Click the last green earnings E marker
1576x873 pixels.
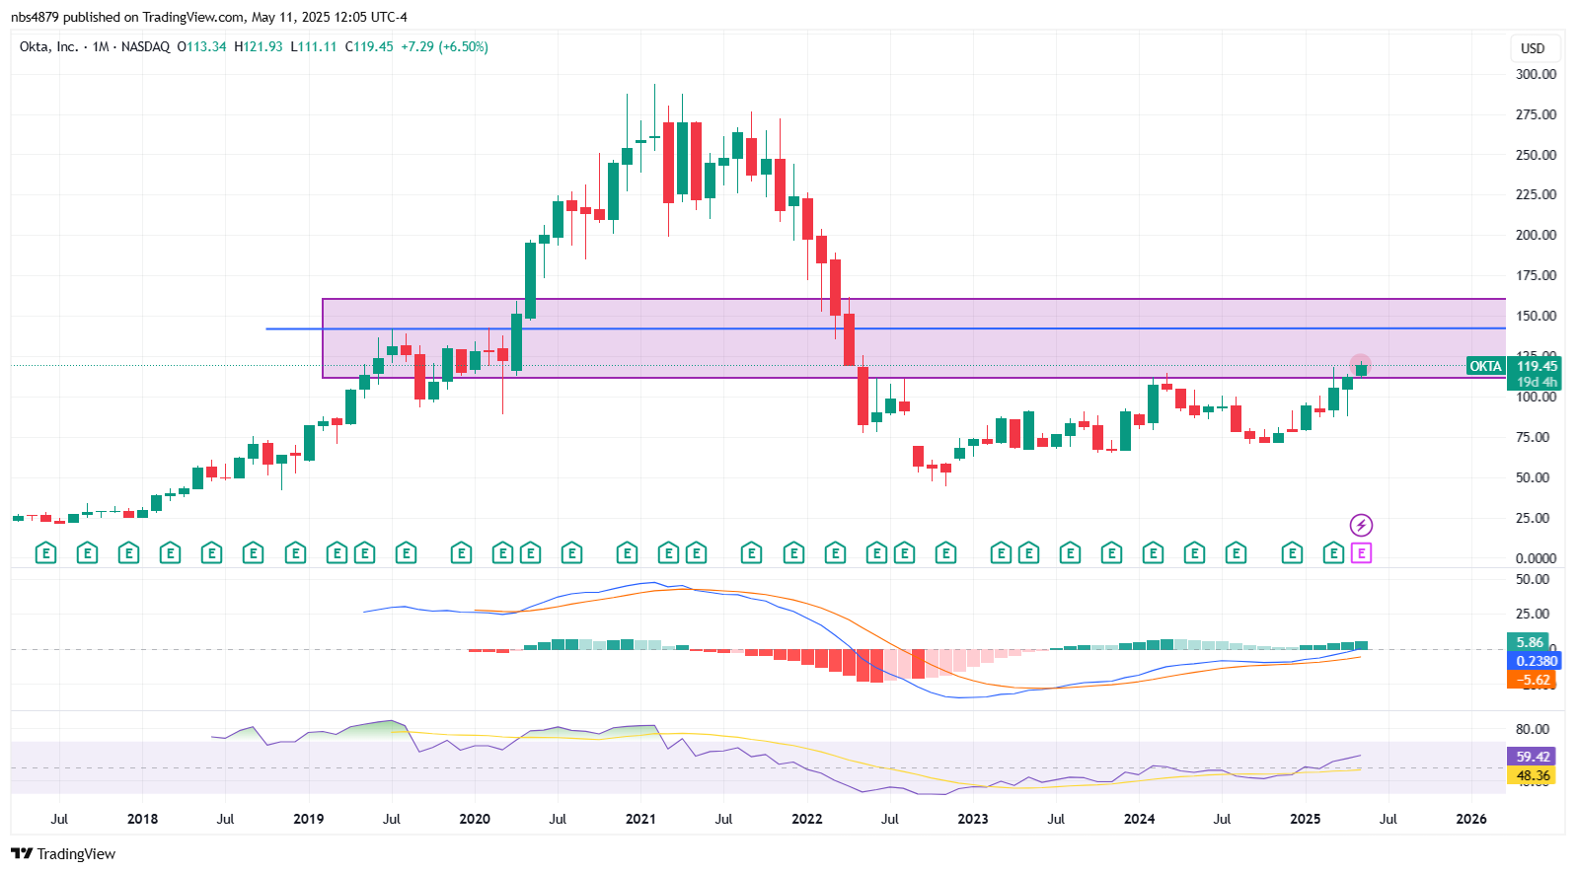click(x=1333, y=553)
